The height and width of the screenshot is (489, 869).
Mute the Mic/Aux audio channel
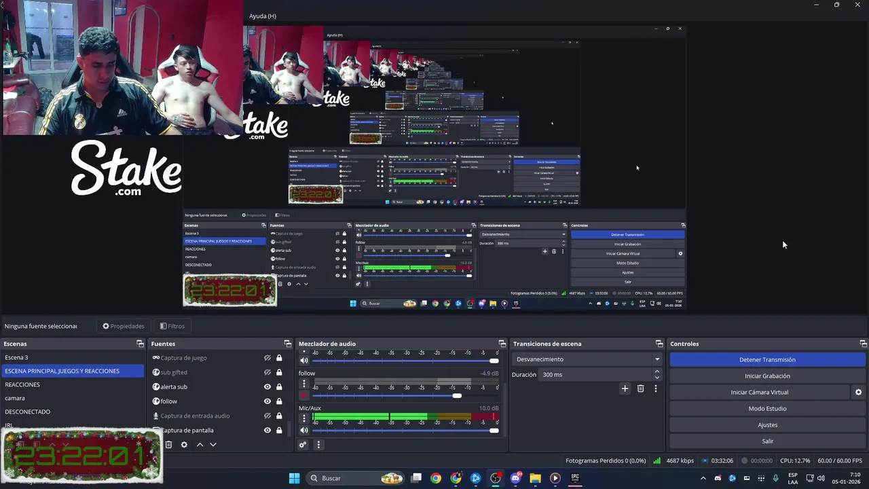click(x=303, y=430)
